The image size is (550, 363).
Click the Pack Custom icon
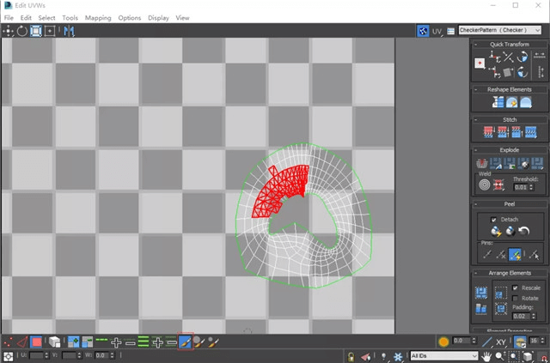point(481,293)
